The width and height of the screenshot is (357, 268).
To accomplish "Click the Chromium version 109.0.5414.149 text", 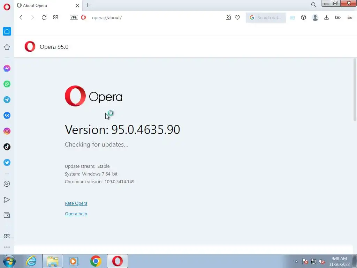I will tap(99, 181).
